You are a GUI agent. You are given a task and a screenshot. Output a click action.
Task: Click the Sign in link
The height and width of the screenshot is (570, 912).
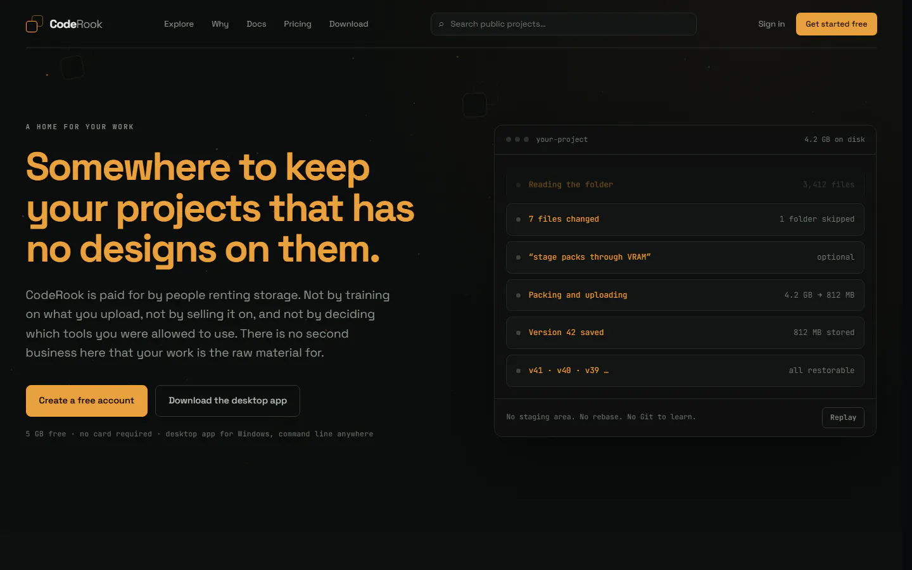[x=771, y=24]
